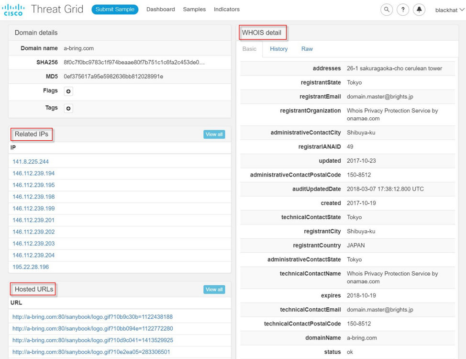Open the notifications bell icon

click(x=419, y=10)
